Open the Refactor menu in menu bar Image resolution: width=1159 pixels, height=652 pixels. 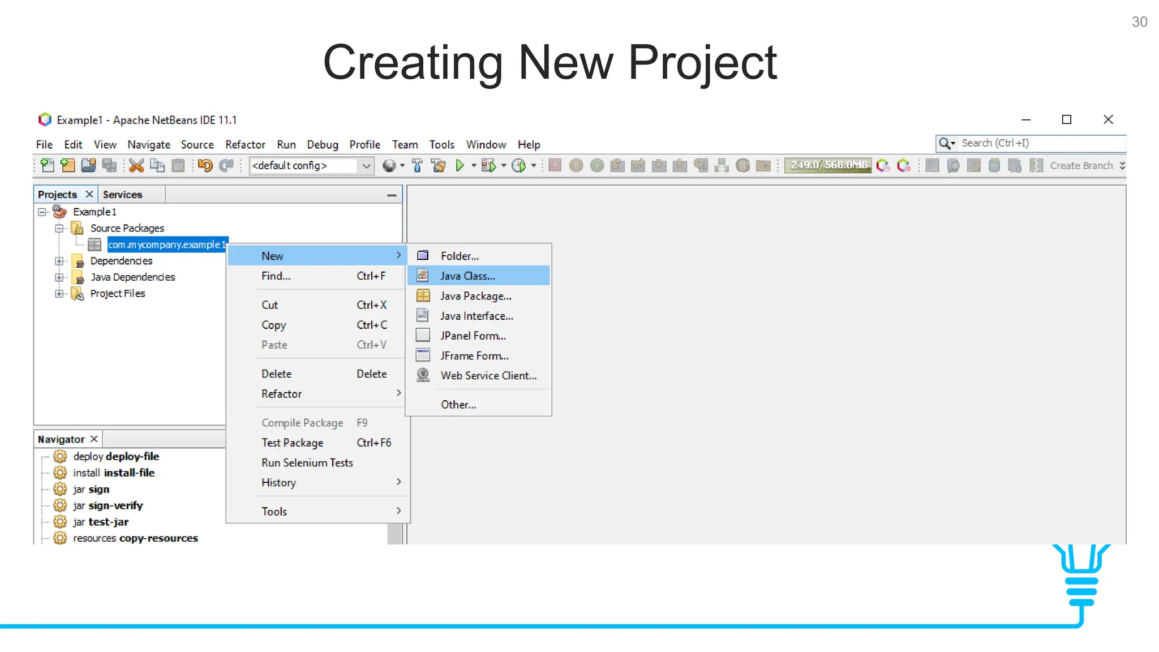(244, 145)
